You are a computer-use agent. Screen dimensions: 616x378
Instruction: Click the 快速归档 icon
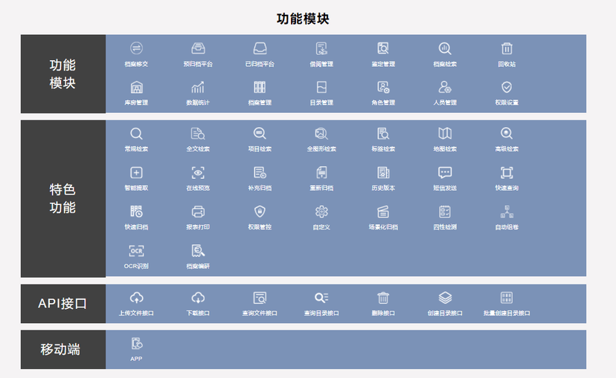136,212
